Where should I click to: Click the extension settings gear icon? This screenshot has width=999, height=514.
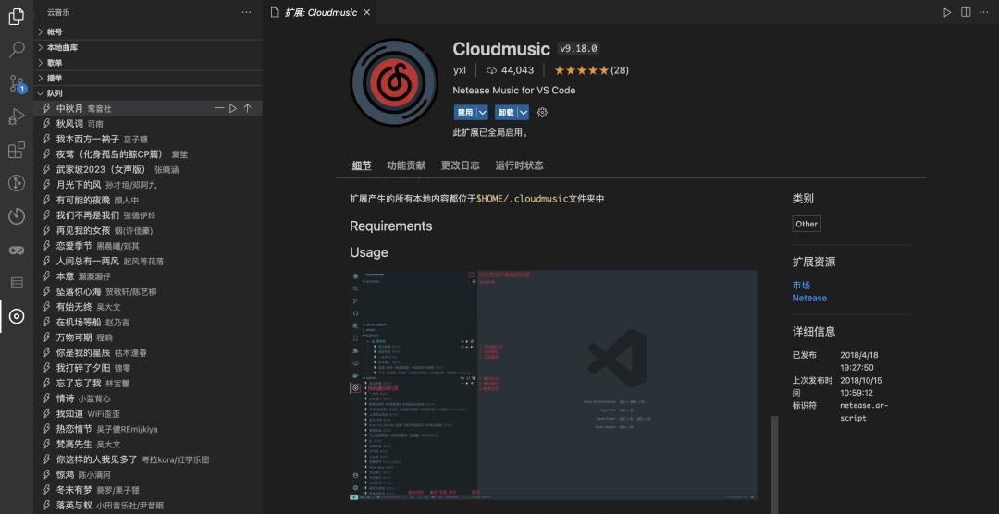pyautogui.click(x=543, y=113)
